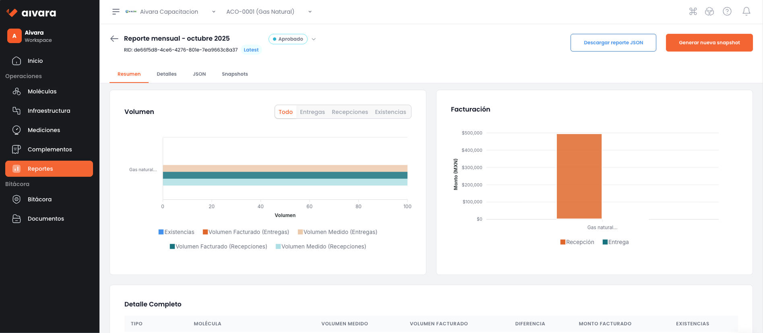Filter Volumen chart by Entregas
This screenshot has height=333, width=763.
(312, 112)
